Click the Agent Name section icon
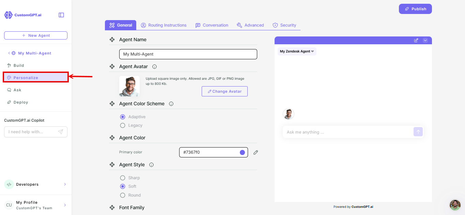The width and height of the screenshot is (465, 215). (x=112, y=40)
